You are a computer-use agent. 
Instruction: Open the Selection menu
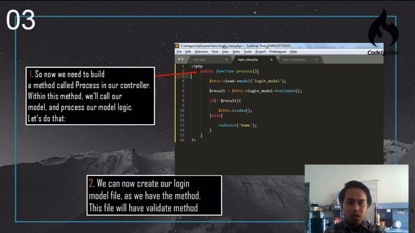tap(201, 52)
